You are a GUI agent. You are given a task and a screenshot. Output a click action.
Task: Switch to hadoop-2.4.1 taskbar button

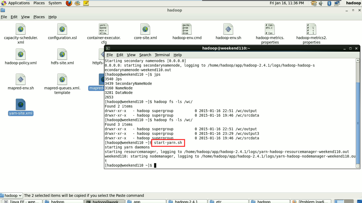[187, 201]
